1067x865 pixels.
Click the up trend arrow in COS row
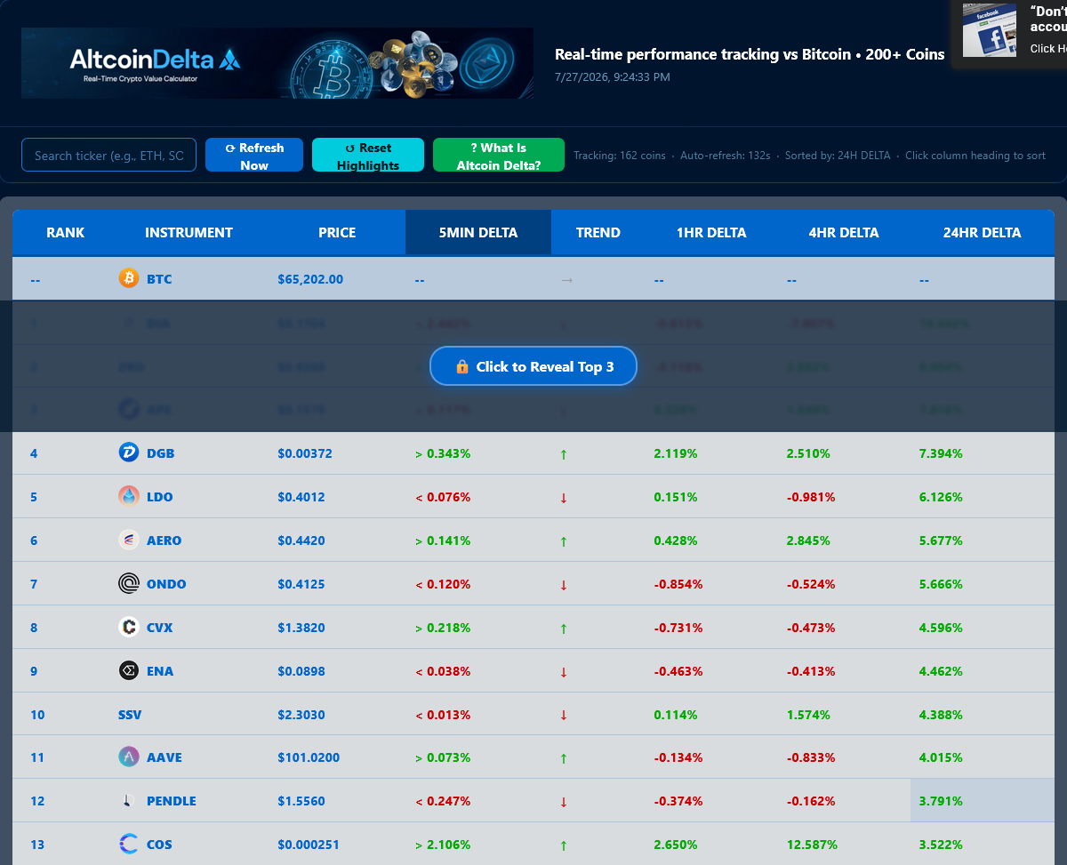pos(564,846)
